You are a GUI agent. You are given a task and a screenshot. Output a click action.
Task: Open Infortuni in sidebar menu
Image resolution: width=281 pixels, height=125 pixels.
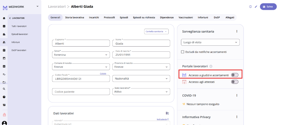coord(16,42)
